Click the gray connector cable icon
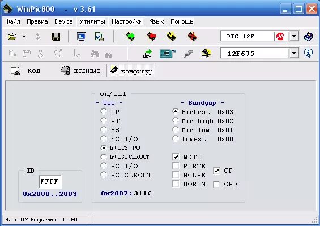This screenshot has height=226, width=320. [x=189, y=54]
